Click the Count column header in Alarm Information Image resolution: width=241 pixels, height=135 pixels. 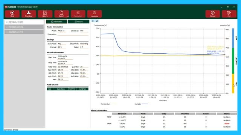[x=206, y=114]
